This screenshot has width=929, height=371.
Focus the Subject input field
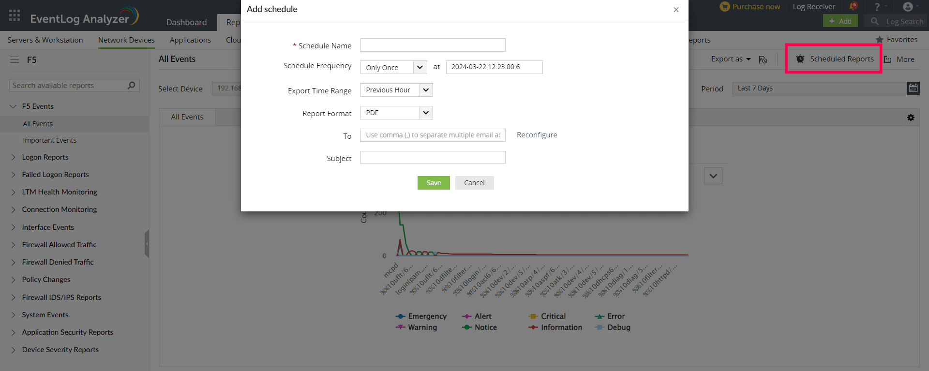[433, 158]
